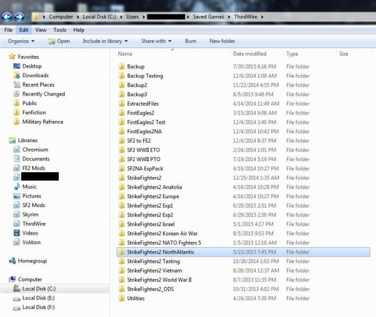Open the Tools menu
The image size is (376, 317).
tap(60, 30)
